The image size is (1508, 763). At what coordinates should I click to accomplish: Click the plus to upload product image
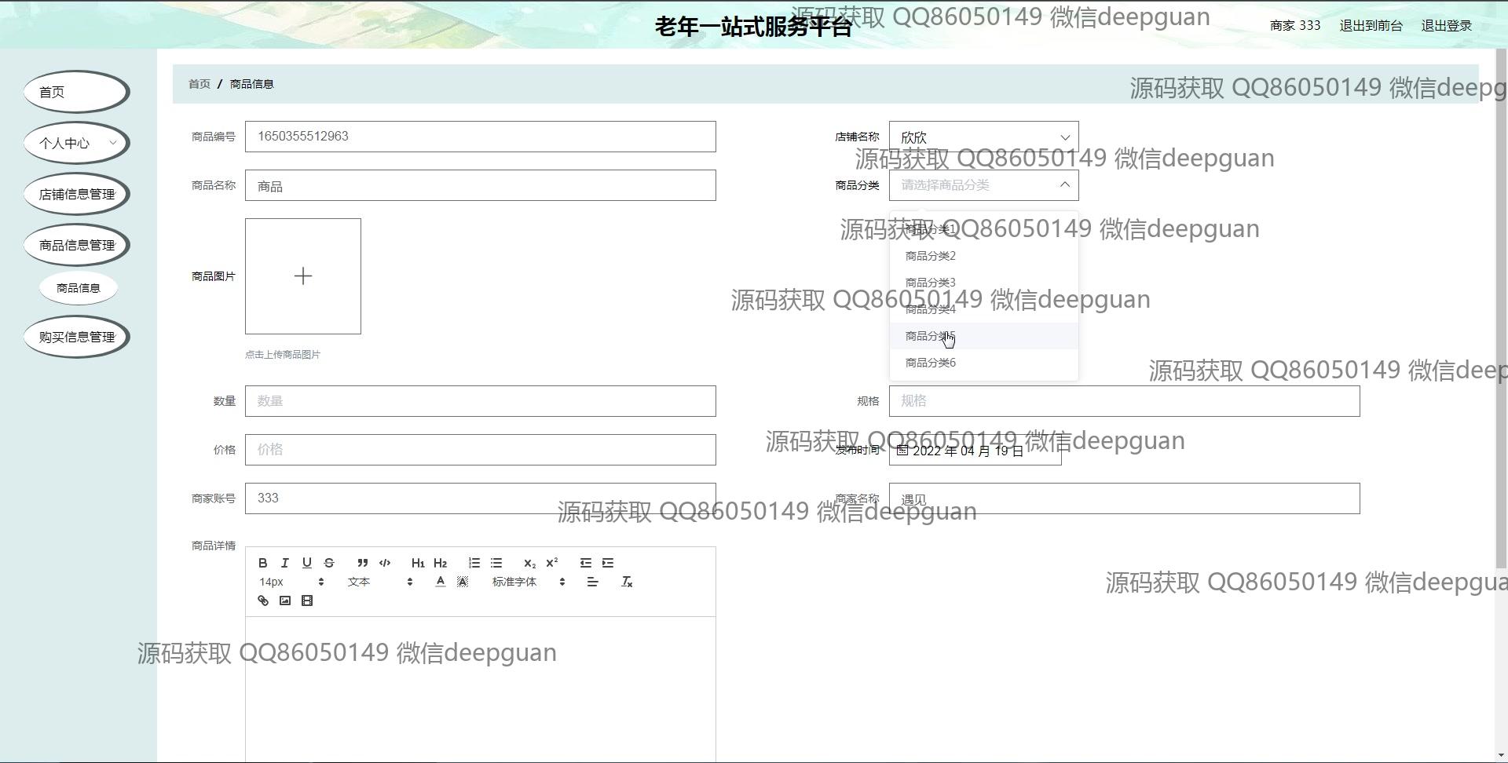pyautogui.click(x=303, y=276)
